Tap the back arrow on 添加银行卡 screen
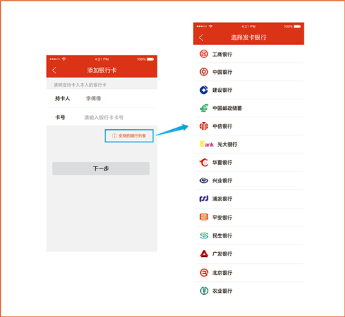Viewport: 345px width, 317px height. [x=55, y=70]
